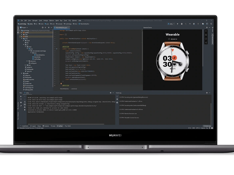Open the Navigate menu
Image resolution: width=234 pixels, height=175 pixels.
click(35, 20)
